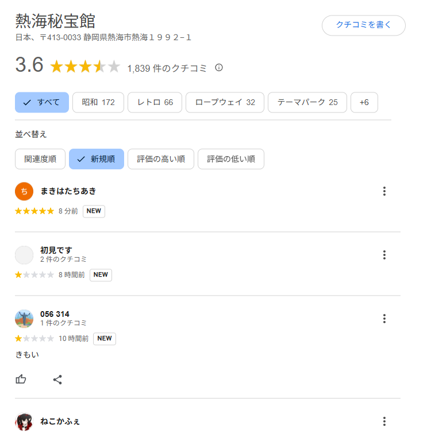Click the info icon beside review count
Viewport: 431px width, 442px height.
click(219, 68)
